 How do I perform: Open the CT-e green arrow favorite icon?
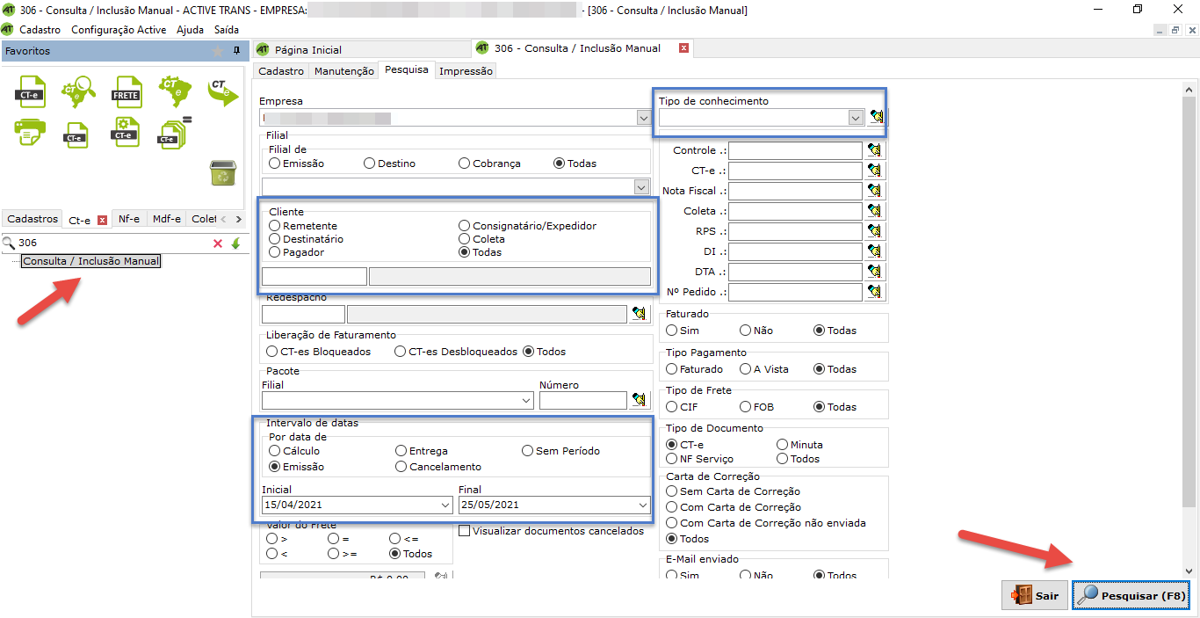coord(223,92)
